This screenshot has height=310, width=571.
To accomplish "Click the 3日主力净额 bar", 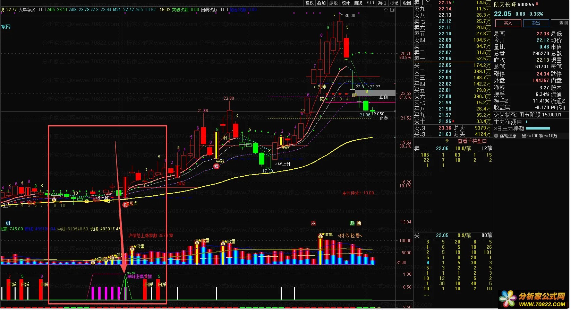I will [x=538, y=129].
